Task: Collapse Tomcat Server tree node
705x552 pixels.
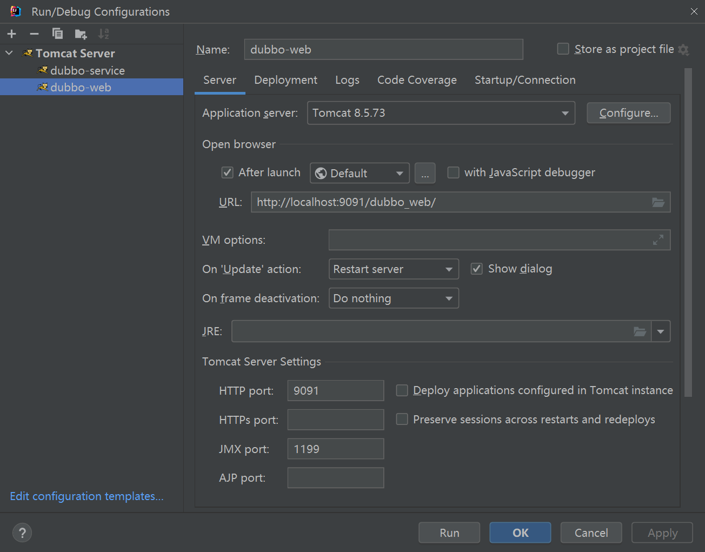Action: (x=9, y=53)
